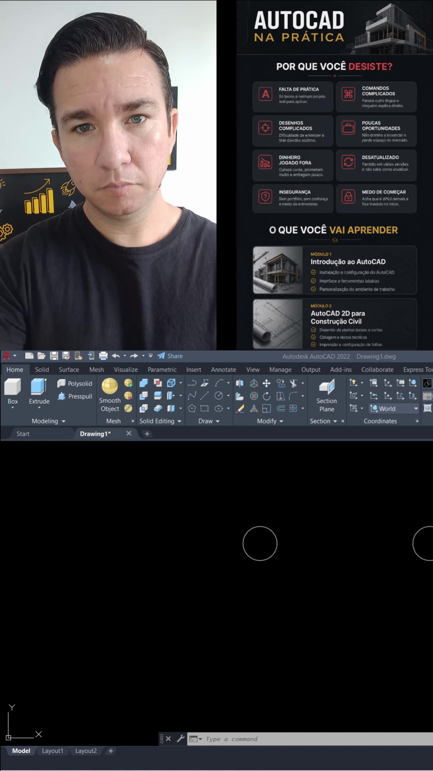
Task: Add a new layout with plus button
Action: (111, 751)
